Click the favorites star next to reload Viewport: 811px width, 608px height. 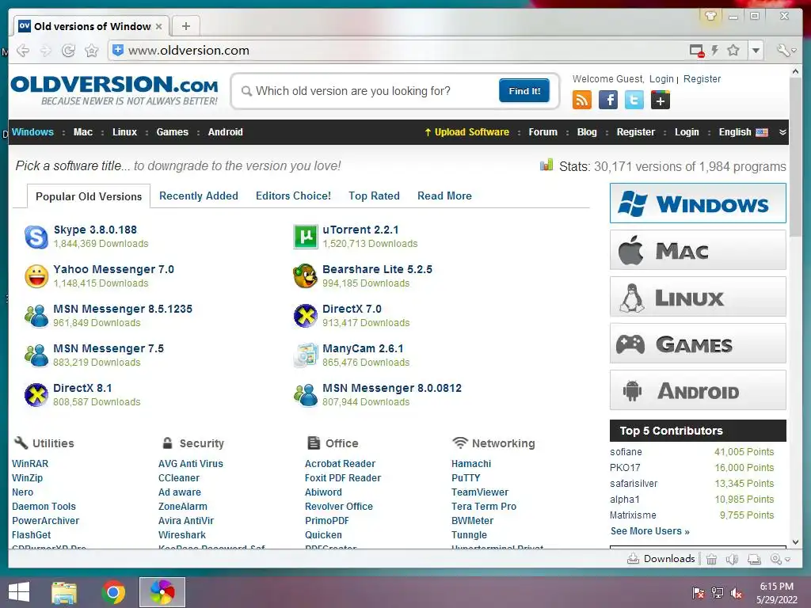[x=92, y=51]
